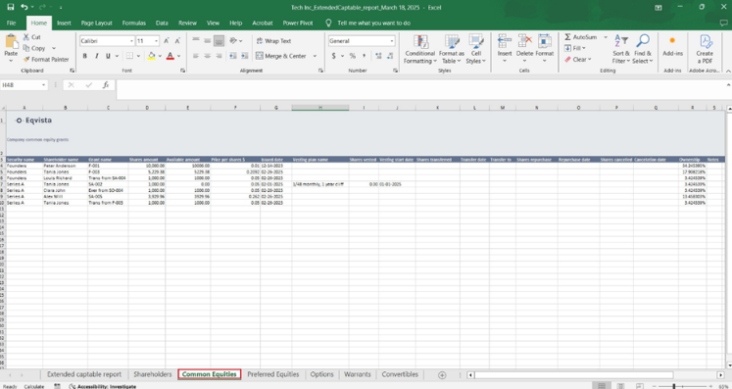Add a new sheet with plus button
This screenshot has height=389, width=732.
click(442, 374)
